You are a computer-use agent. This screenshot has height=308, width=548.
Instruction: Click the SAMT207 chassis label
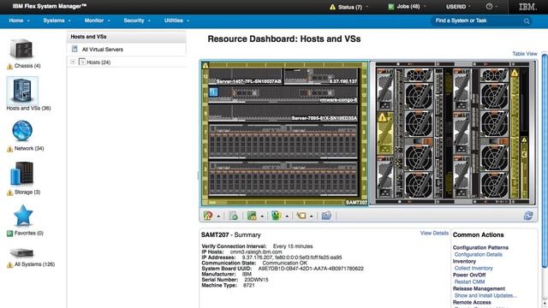[356, 202]
